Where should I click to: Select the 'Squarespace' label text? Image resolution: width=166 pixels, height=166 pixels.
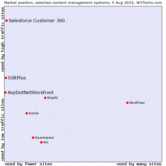tap(44, 138)
